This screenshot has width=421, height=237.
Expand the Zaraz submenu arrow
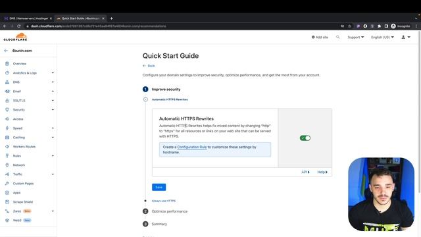click(x=53, y=211)
